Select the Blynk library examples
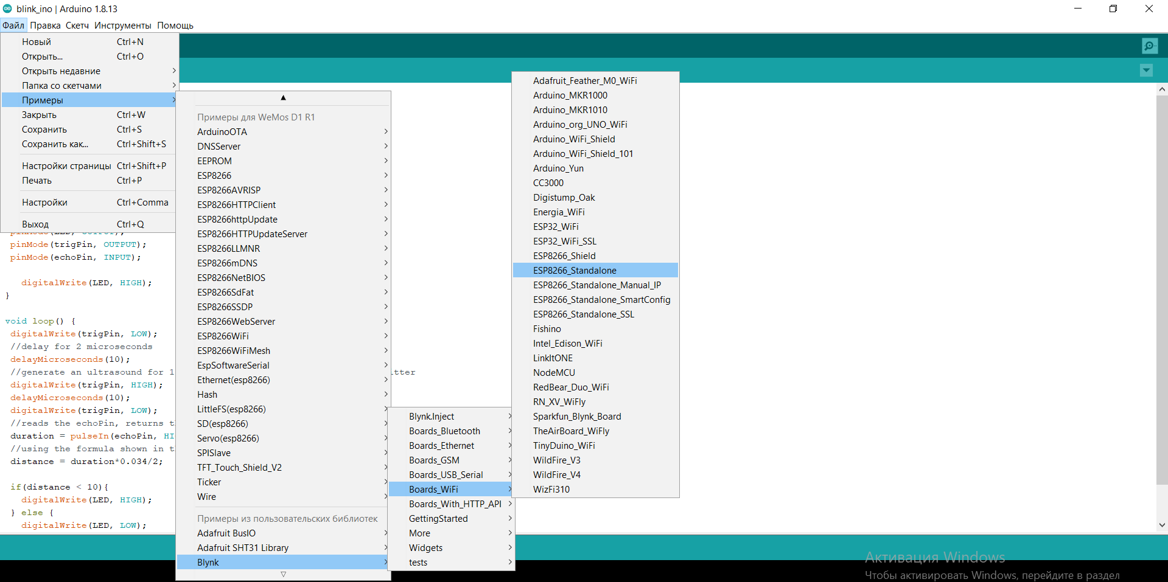Screen dimensions: 1168x582 pyautogui.click(x=283, y=563)
